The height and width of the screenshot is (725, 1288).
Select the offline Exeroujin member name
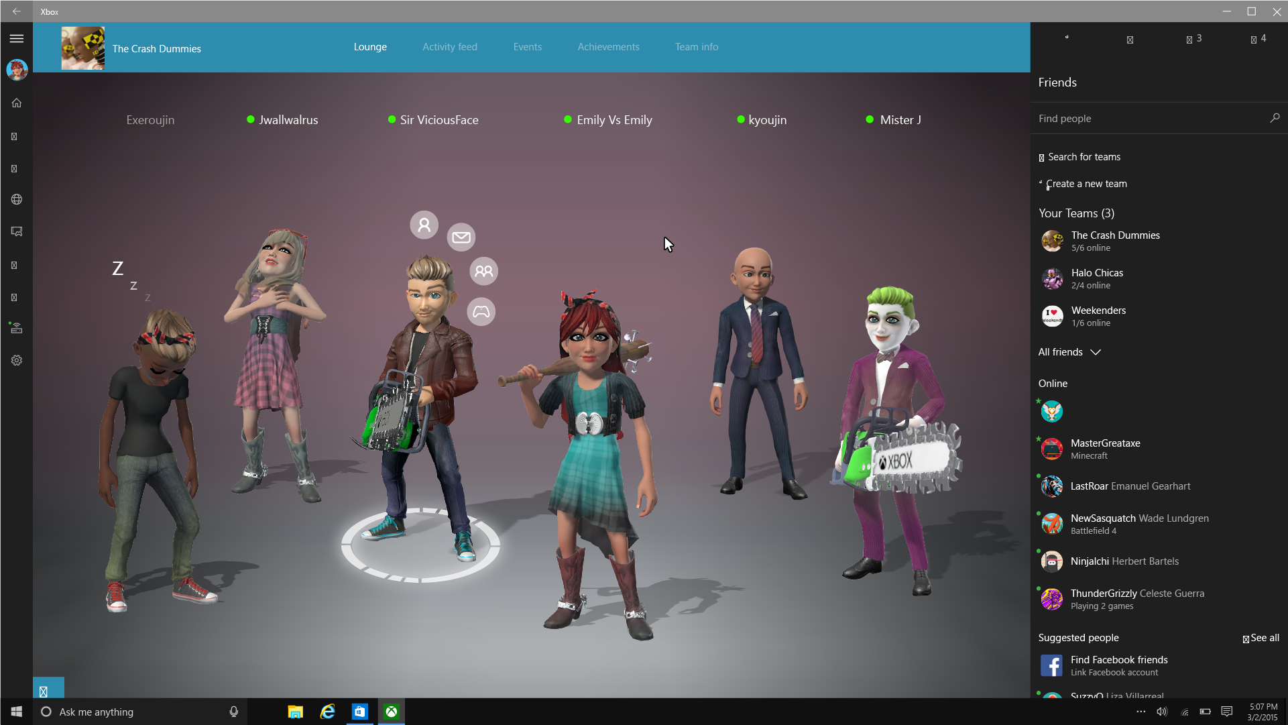[x=150, y=120]
